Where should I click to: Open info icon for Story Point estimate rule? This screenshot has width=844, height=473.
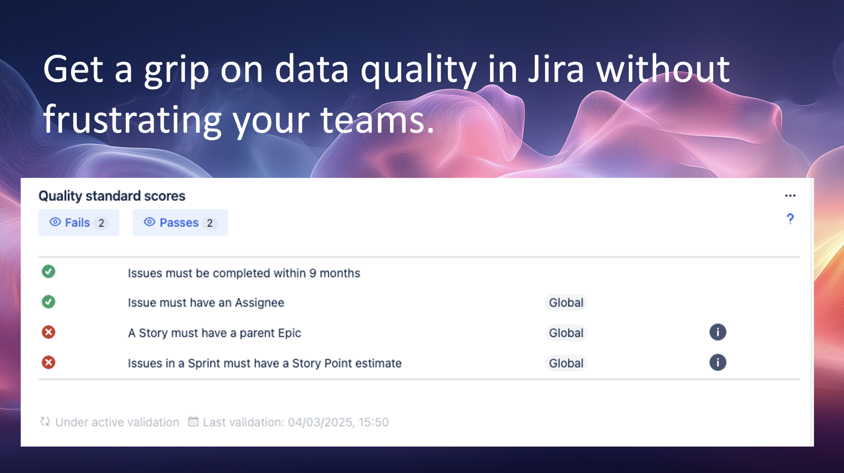pyautogui.click(x=717, y=363)
